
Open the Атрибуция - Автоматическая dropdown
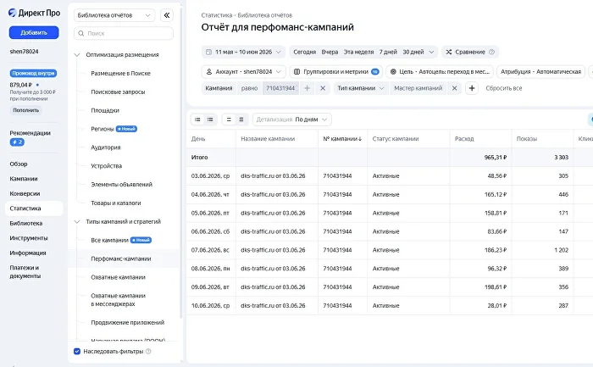[540, 71]
